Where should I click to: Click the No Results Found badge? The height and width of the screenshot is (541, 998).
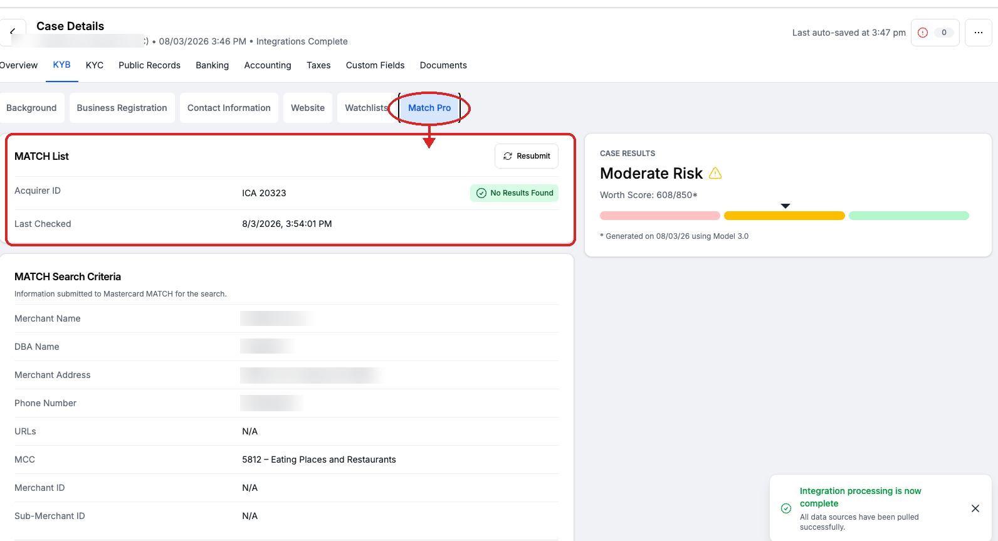(x=514, y=193)
